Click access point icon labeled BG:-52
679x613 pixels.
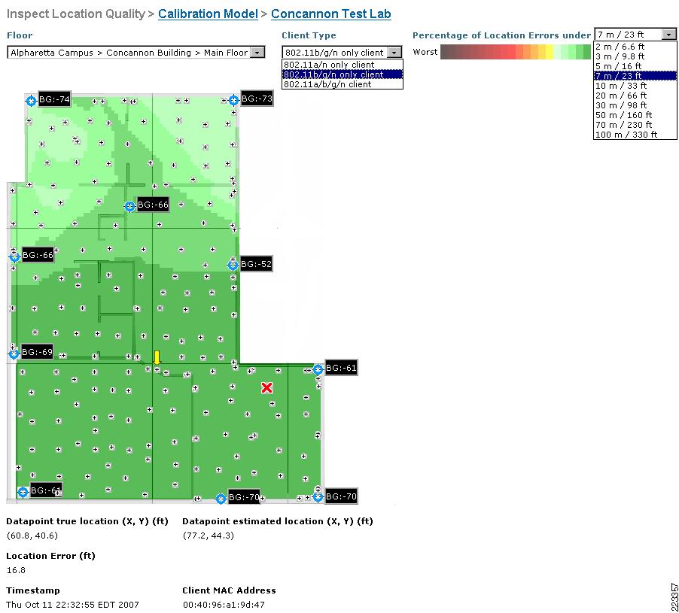[233, 265]
